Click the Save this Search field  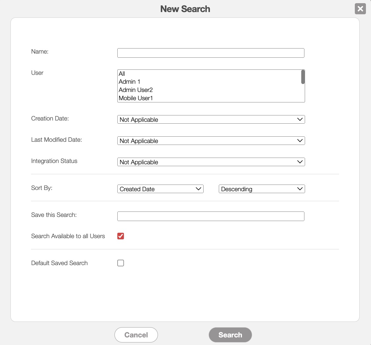pos(211,216)
